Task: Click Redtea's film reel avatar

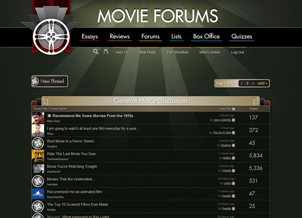Action: 38,207
